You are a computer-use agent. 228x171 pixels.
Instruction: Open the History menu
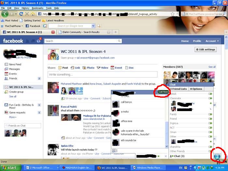(25, 8)
